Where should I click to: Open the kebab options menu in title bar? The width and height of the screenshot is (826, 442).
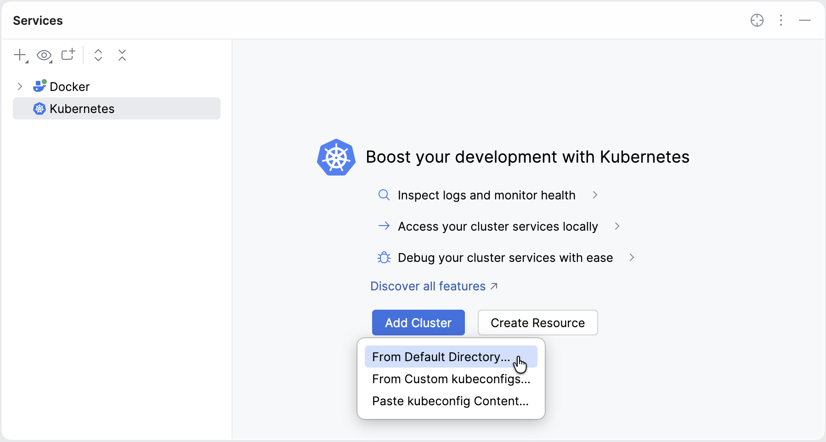[781, 20]
